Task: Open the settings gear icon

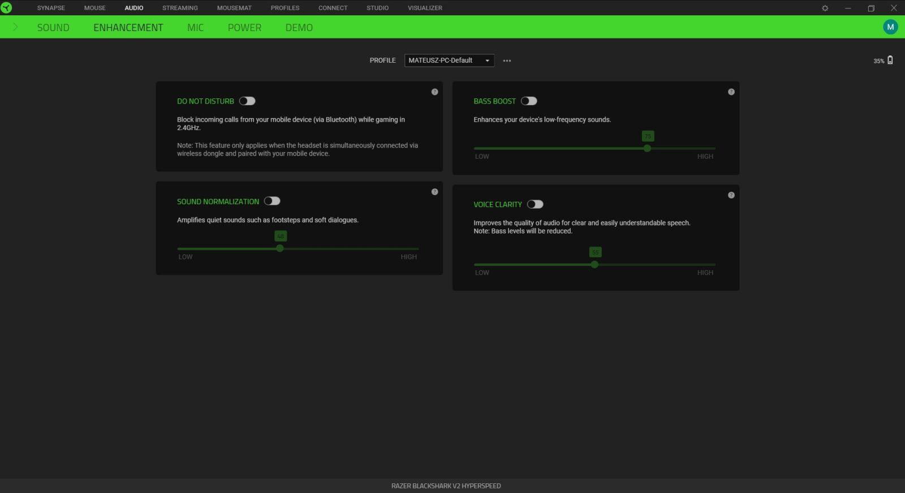Action: click(x=825, y=8)
